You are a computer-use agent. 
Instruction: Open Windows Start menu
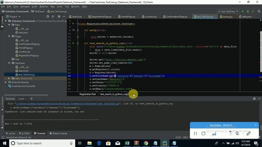pos(5,143)
